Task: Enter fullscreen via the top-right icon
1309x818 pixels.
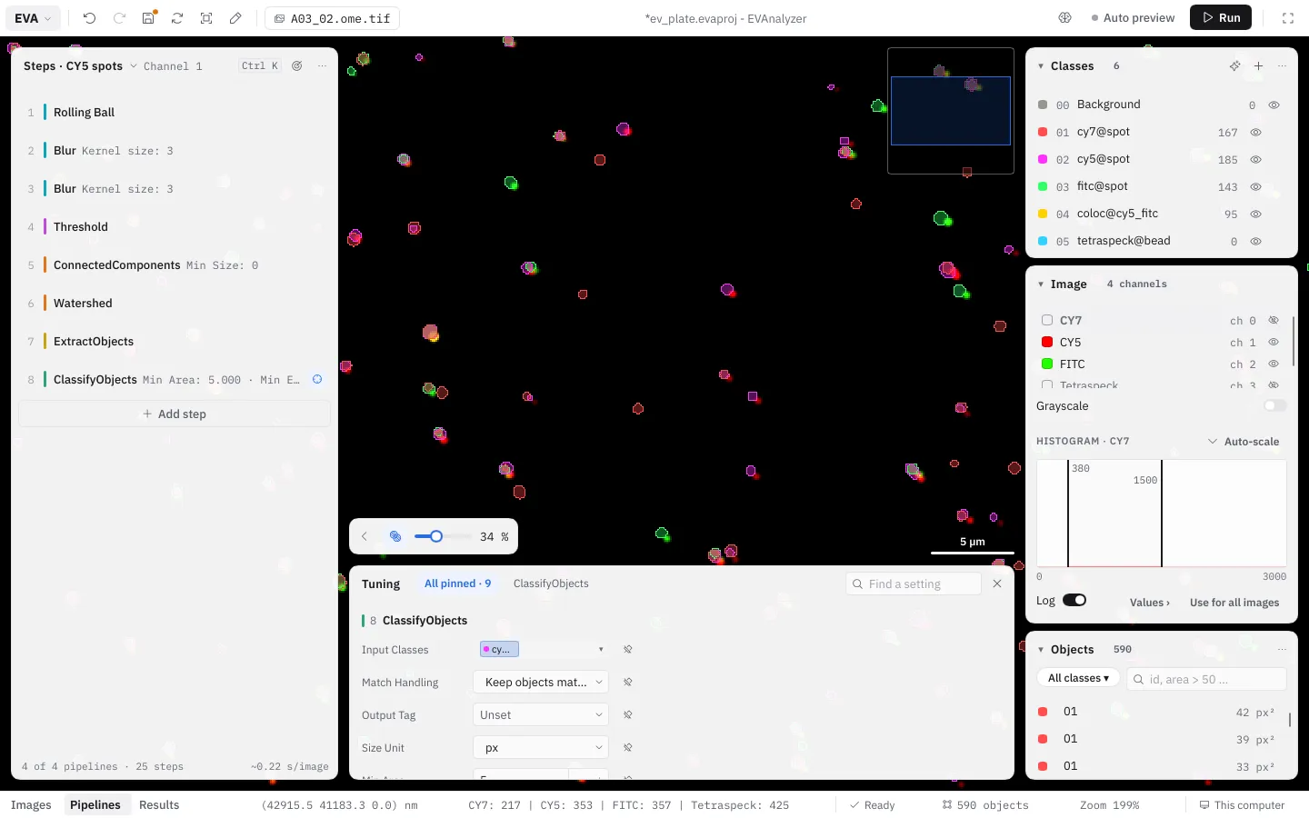Action: pyautogui.click(x=1288, y=18)
